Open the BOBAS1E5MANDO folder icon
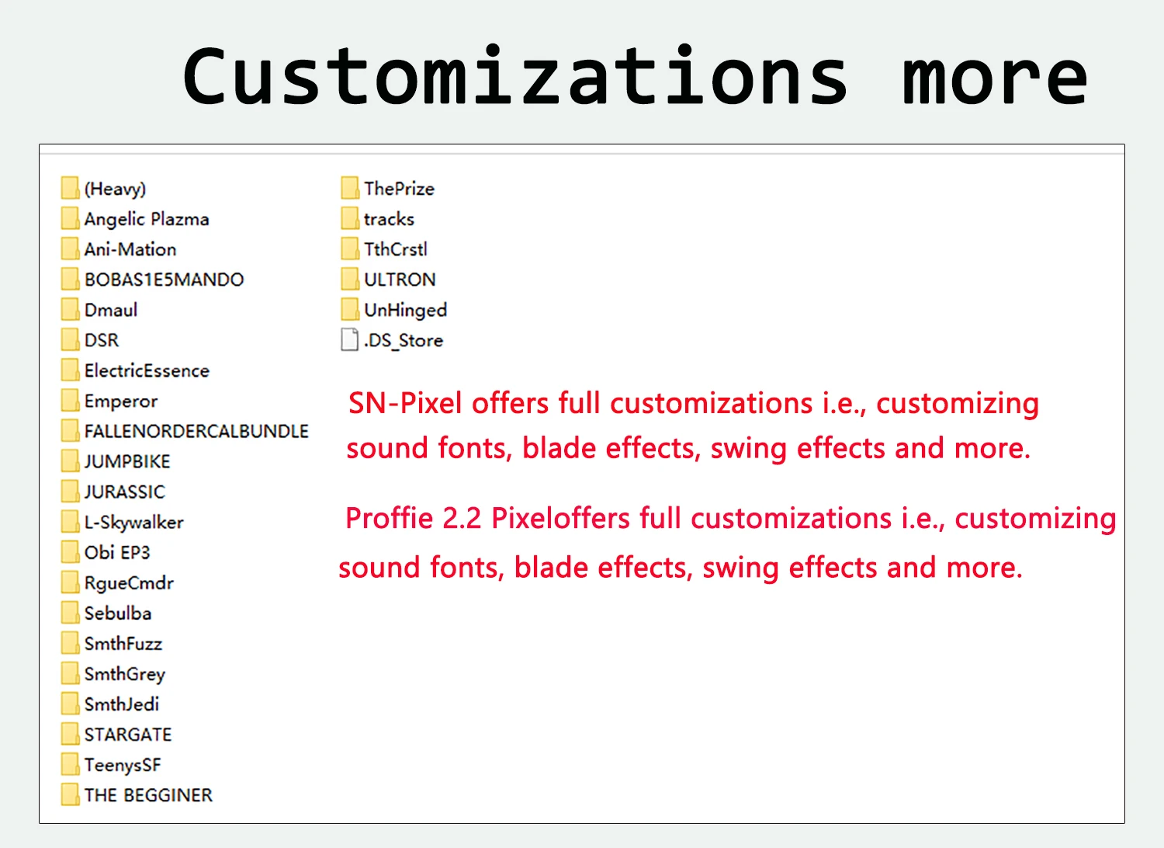The image size is (1164, 848). pyautogui.click(x=70, y=280)
